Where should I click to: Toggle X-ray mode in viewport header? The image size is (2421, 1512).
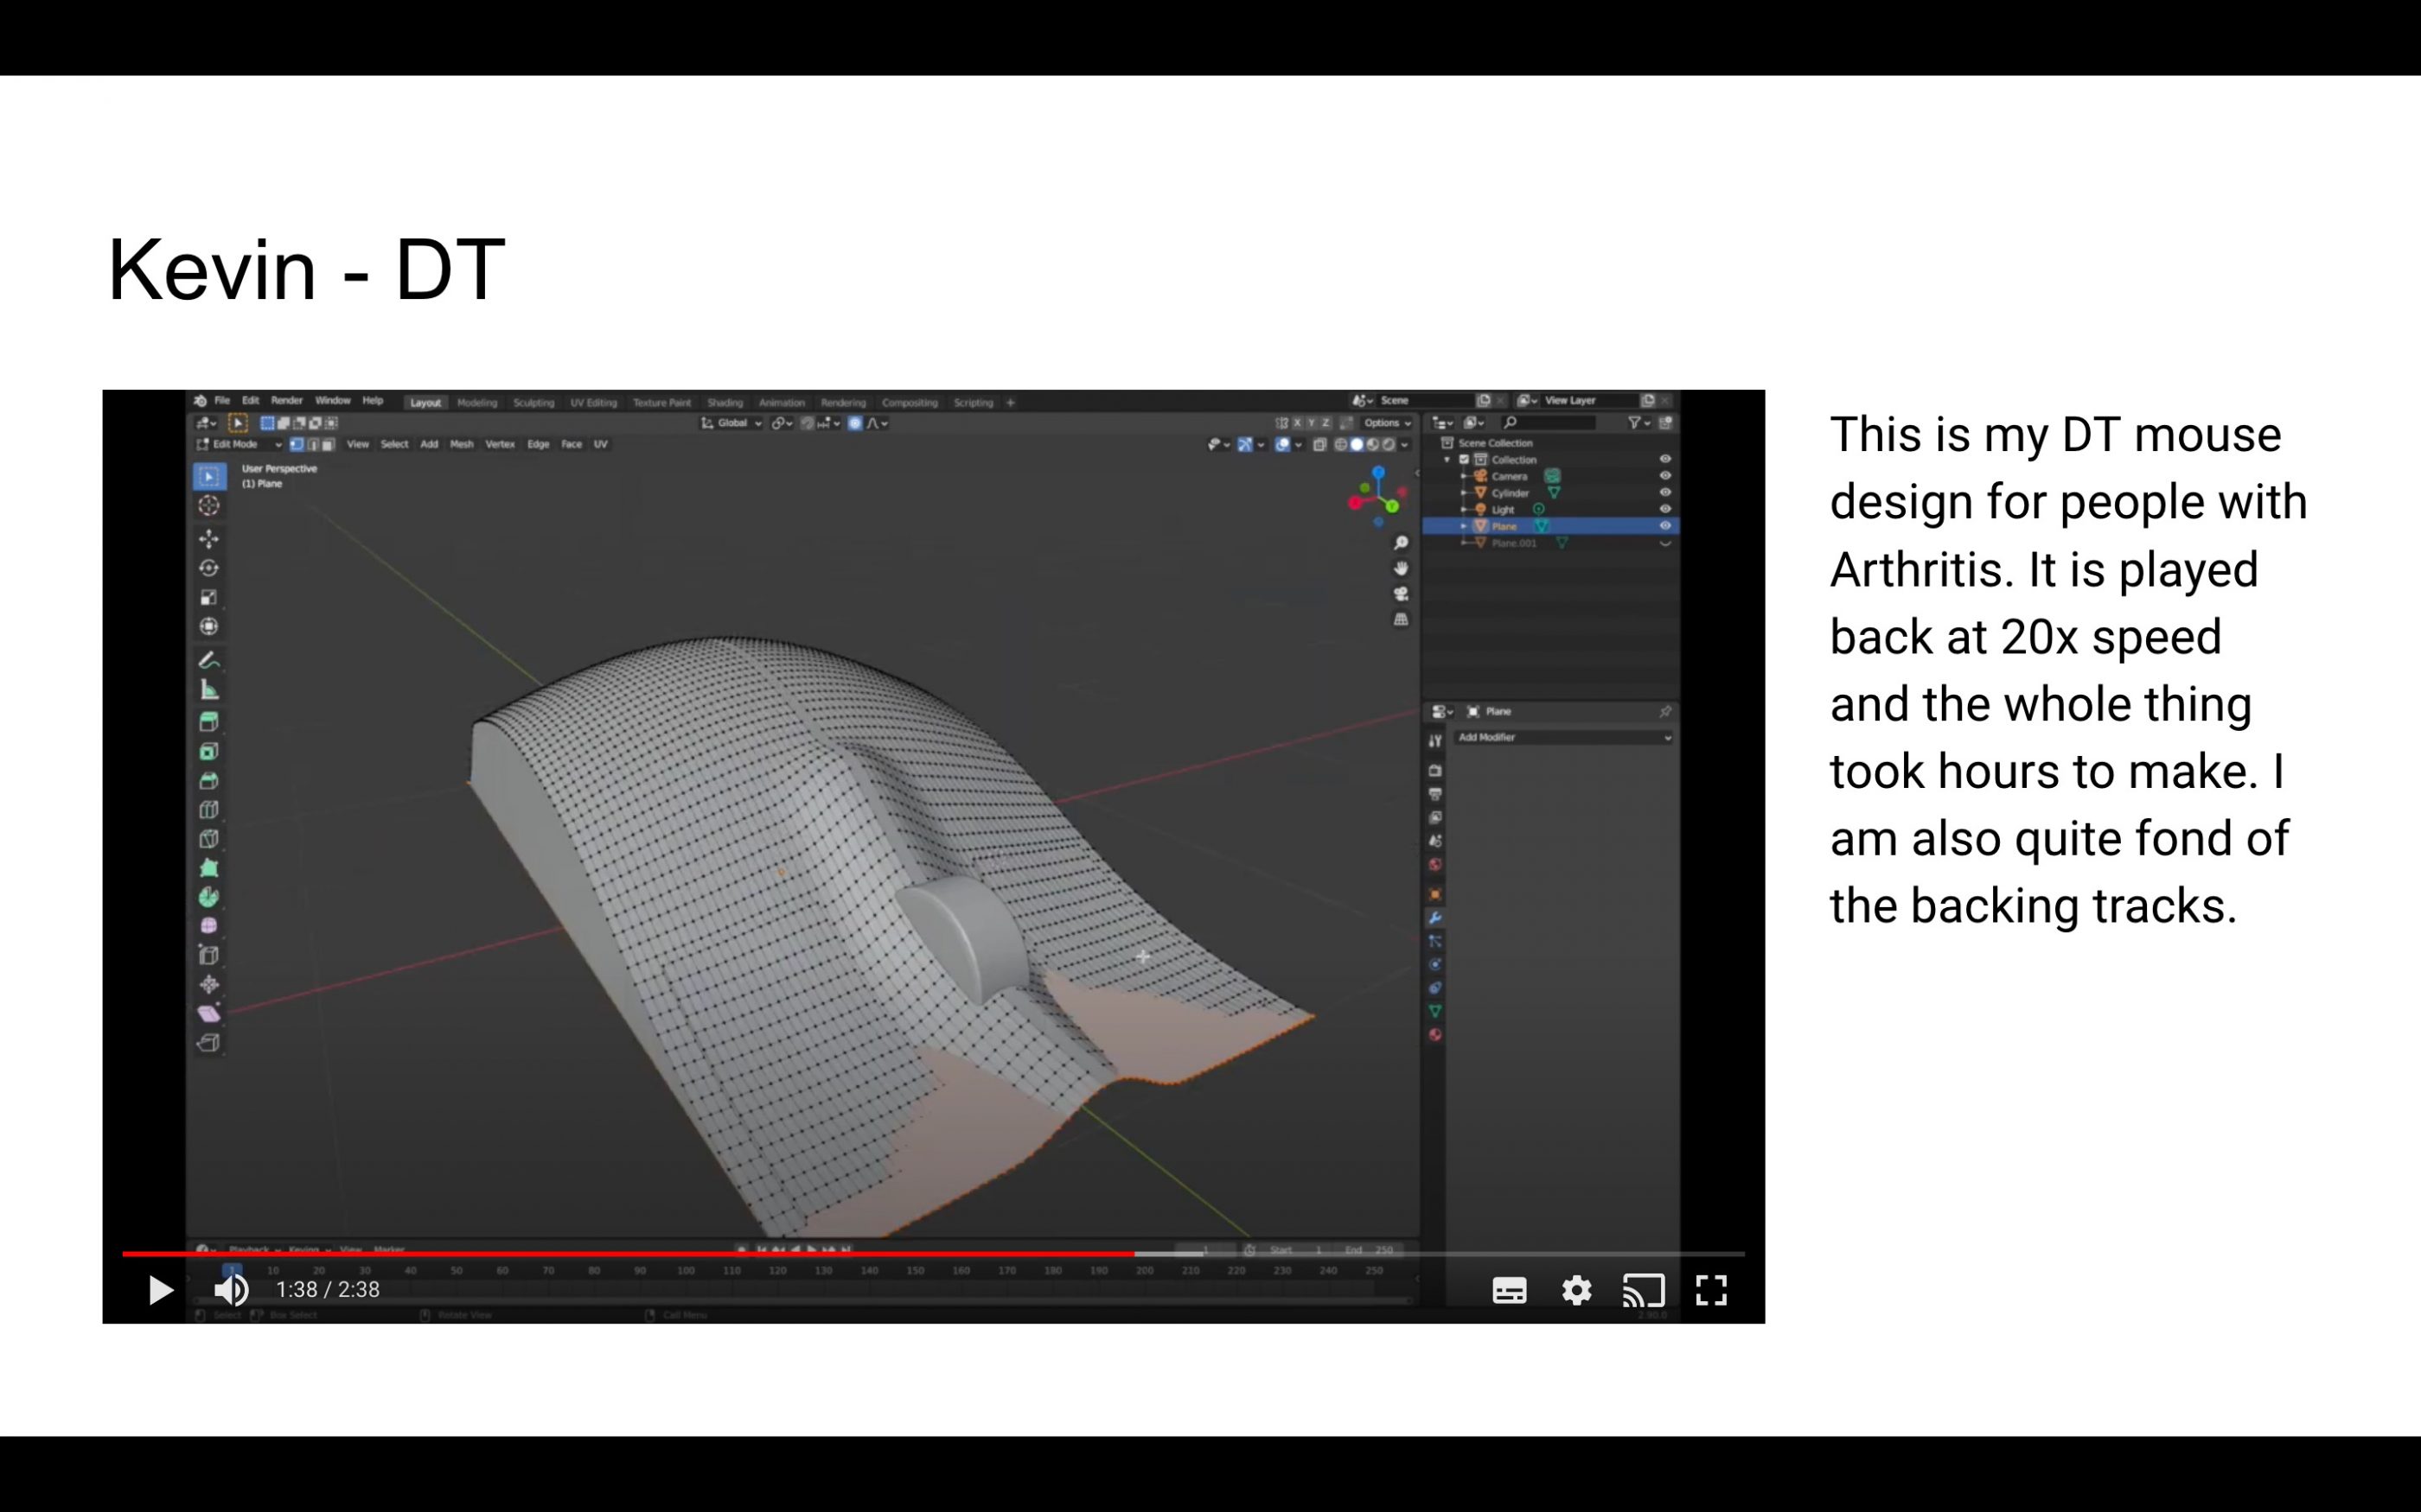click(x=1319, y=445)
